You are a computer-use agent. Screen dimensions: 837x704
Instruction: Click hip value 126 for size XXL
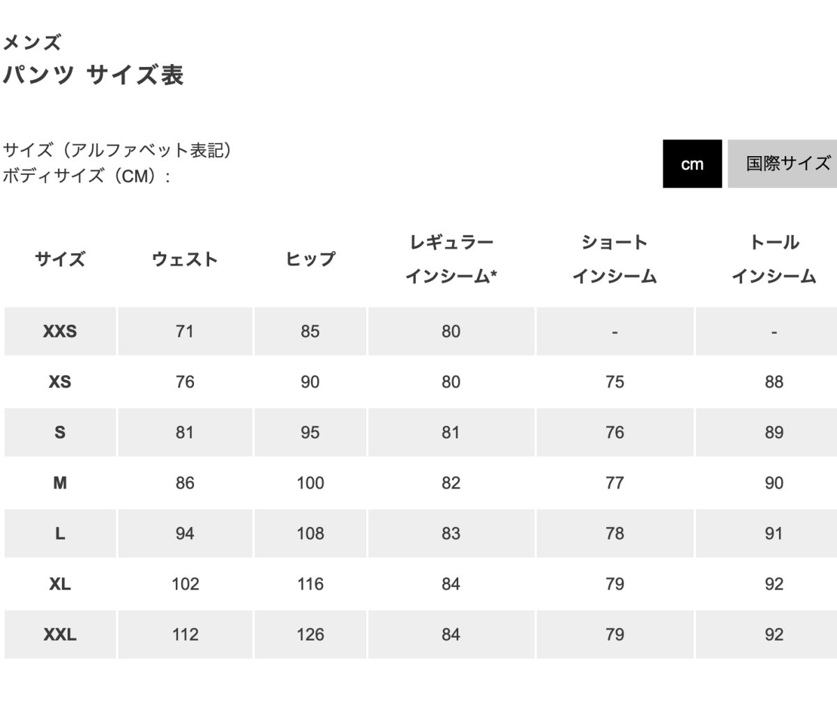310,634
